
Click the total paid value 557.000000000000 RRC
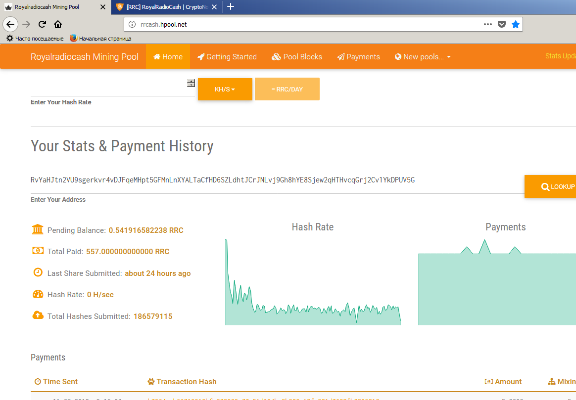[128, 252]
